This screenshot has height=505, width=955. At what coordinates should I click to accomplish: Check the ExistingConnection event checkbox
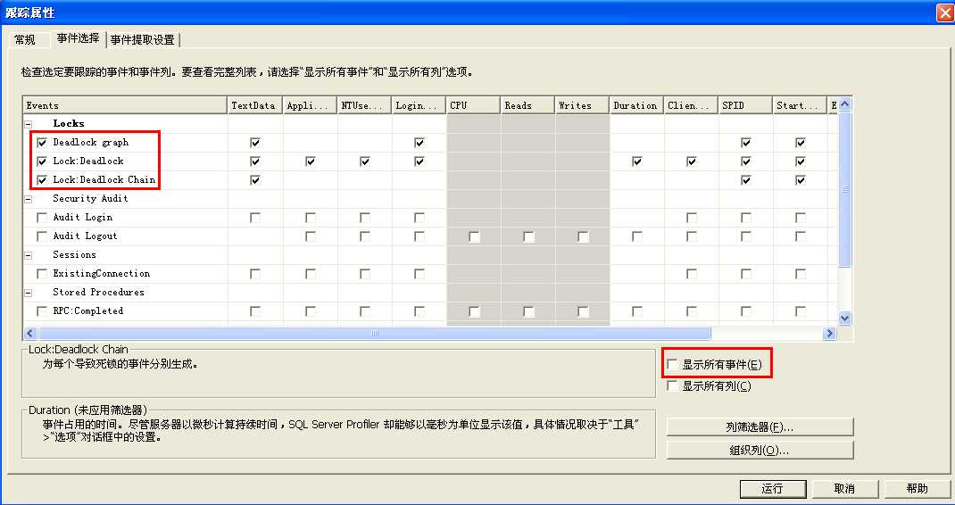pos(42,274)
